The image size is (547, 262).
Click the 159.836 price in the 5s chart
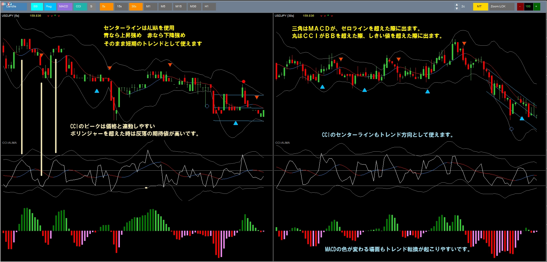coord(35,16)
